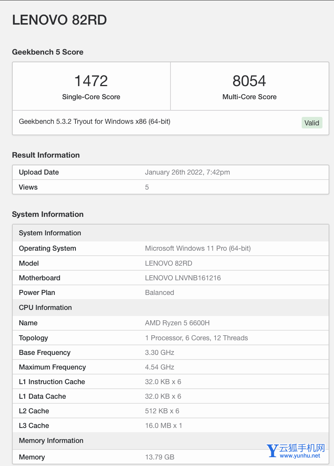Click the AMD Ryzen 5 6600H name value
This screenshot has width=334, height=466.
click(177, 323)
